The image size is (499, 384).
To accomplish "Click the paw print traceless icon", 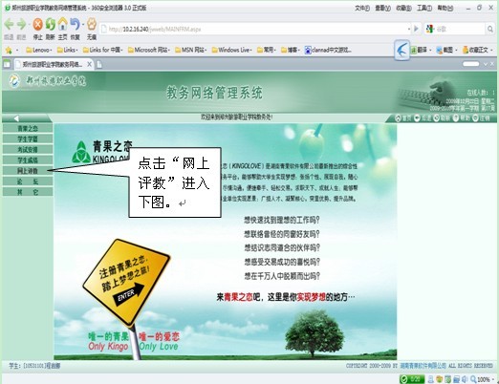I will point(92,24).
